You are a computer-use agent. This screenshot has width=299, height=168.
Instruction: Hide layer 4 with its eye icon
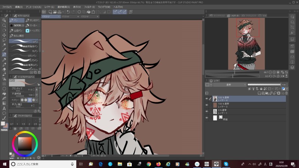(x=207, y=99)
